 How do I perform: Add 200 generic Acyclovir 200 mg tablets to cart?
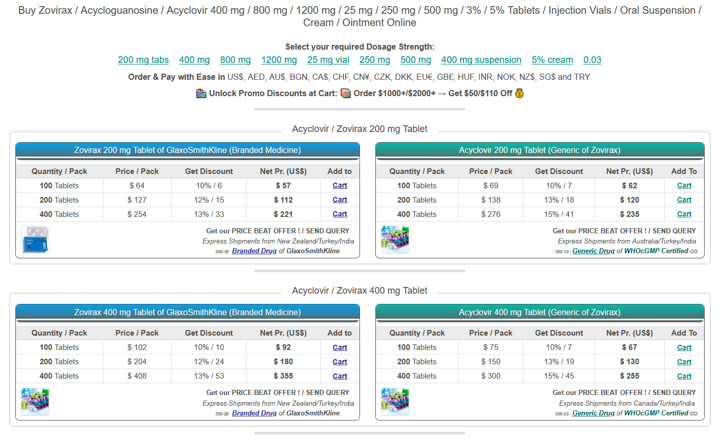(684, 200)
